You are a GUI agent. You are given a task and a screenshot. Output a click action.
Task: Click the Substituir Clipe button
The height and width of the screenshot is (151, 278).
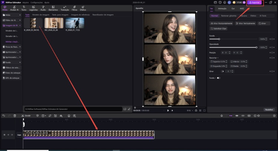(218, 28)
